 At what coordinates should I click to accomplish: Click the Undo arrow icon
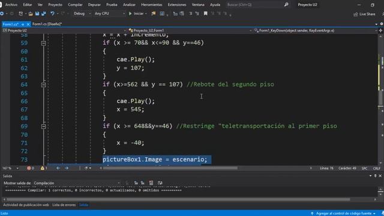coord(52,14)
